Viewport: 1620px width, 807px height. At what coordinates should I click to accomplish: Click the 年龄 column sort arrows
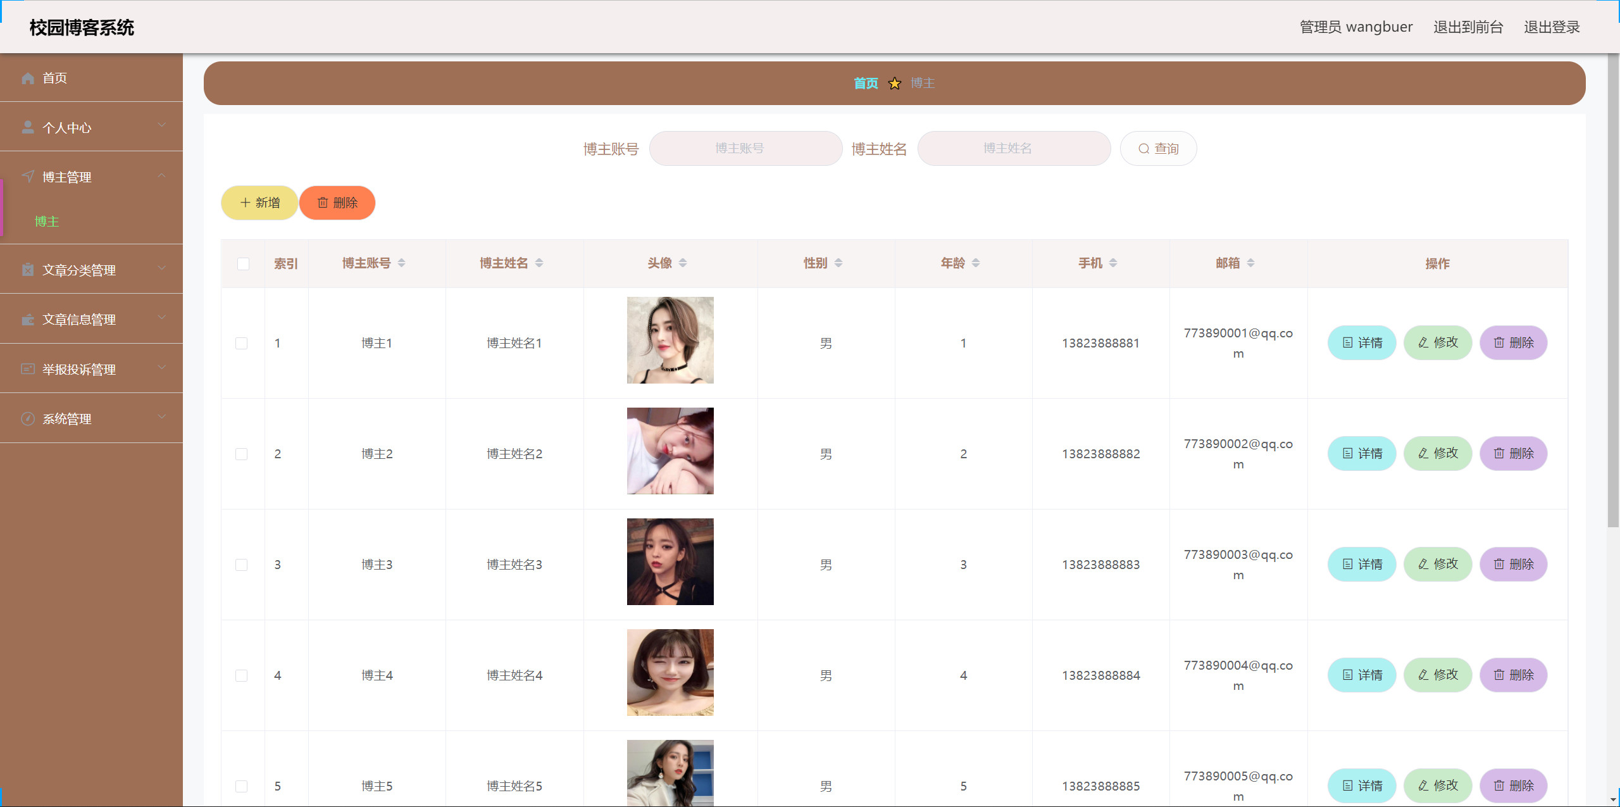point(976,262)
